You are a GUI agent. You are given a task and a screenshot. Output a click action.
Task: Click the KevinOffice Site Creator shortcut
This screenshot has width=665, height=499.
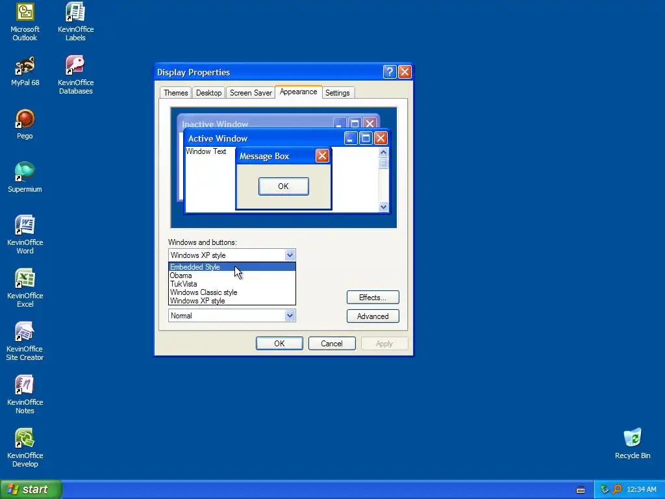(x=25, y=341)
